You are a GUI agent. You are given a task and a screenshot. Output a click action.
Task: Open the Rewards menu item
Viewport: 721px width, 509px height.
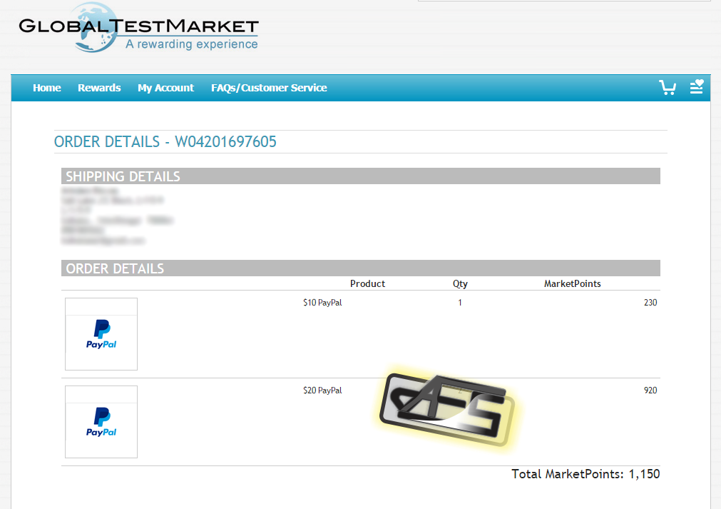tap(99, 88)
